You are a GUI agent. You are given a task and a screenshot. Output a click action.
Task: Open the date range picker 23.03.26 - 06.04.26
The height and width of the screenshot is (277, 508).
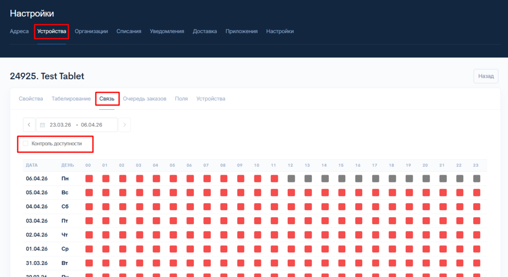click(x=76, y=125)
